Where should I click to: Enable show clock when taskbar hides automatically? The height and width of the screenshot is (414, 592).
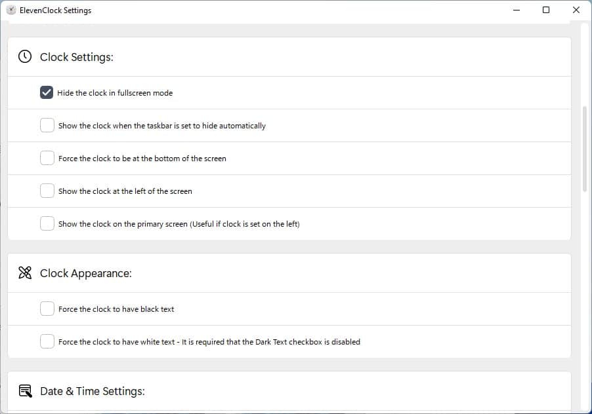coord(47,125)
